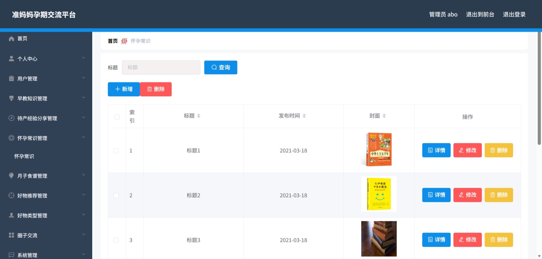Click the grid icon beside 圈子交流

tap(11, 235)
